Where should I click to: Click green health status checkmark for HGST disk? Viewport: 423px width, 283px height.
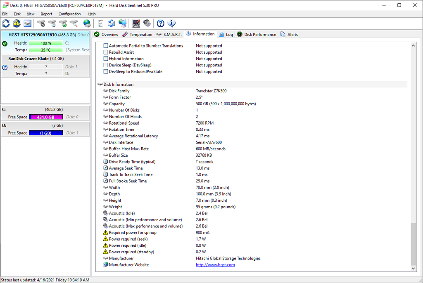pos(5,44)
